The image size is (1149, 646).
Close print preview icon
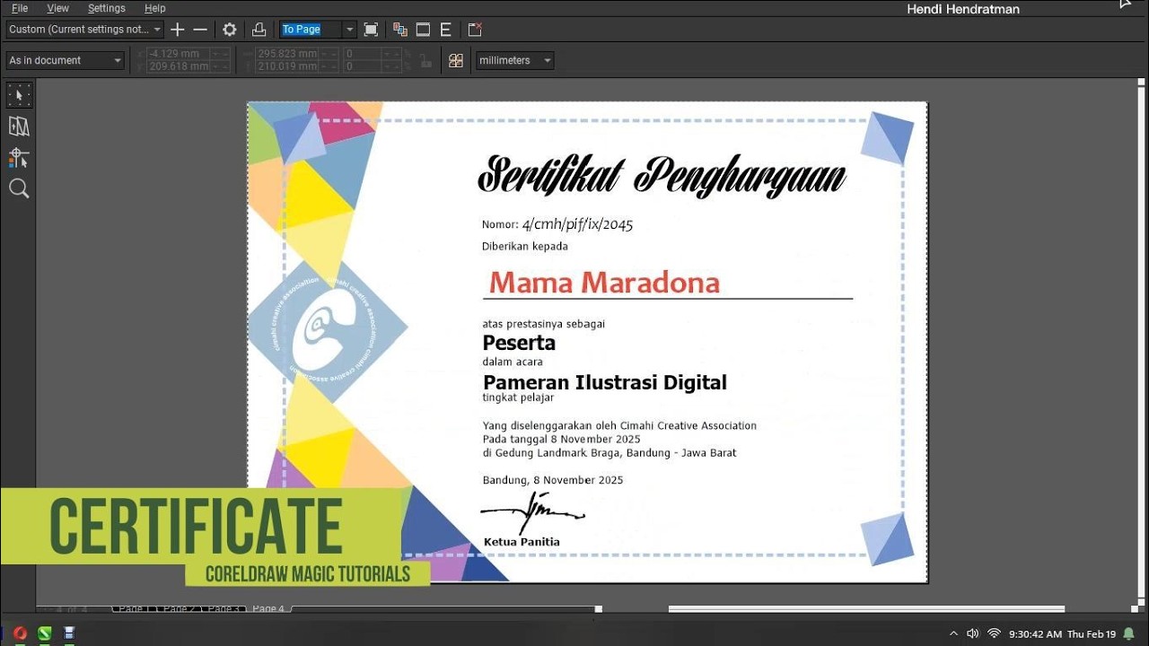[475, 30]
